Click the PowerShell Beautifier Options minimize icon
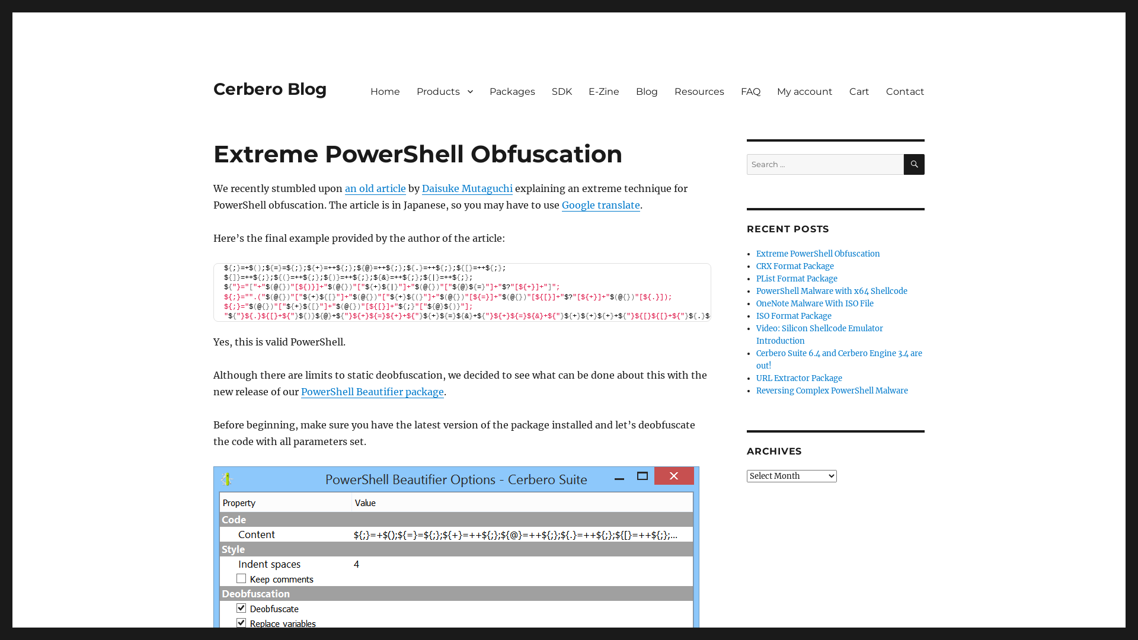1138x640 pixels. (x=619, y=476)
